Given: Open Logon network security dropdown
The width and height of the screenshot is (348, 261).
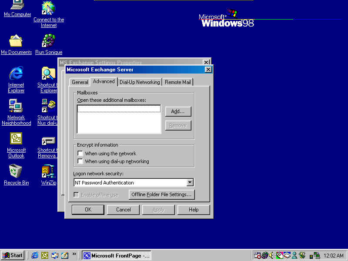Looking at the screenshot, I should 190,182.
